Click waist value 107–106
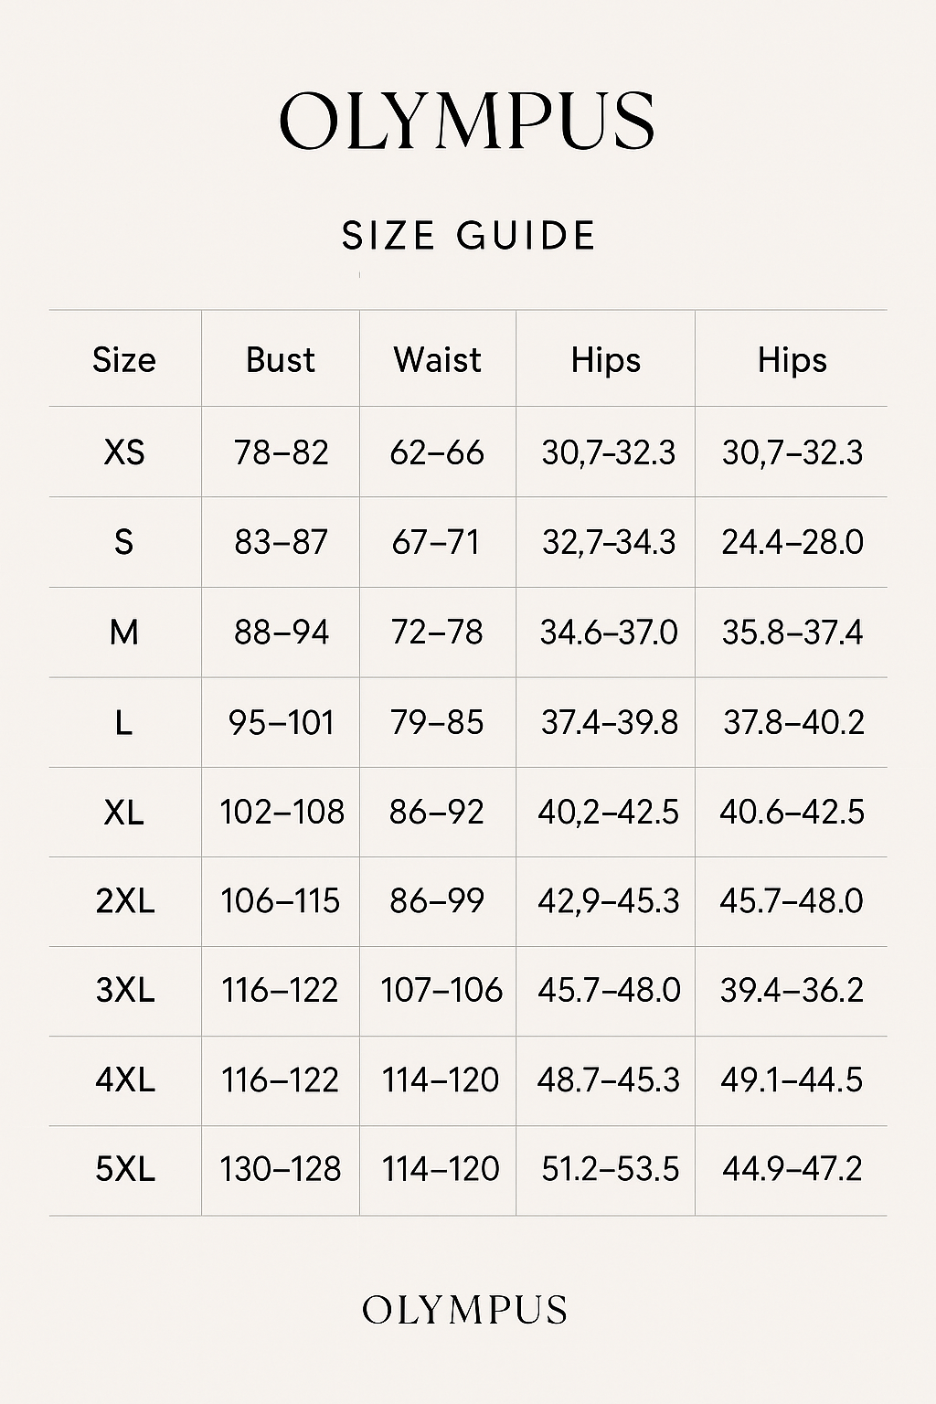The width and height of the screenshot is (936, 1404). pos(441,990)
